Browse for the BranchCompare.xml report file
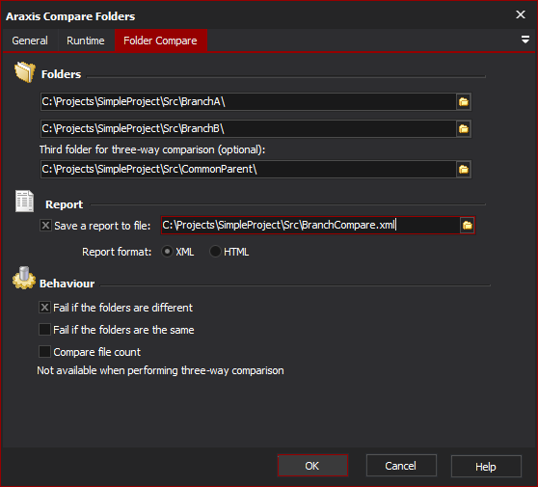Screen dimensions: 538x487 coord(468,225)
